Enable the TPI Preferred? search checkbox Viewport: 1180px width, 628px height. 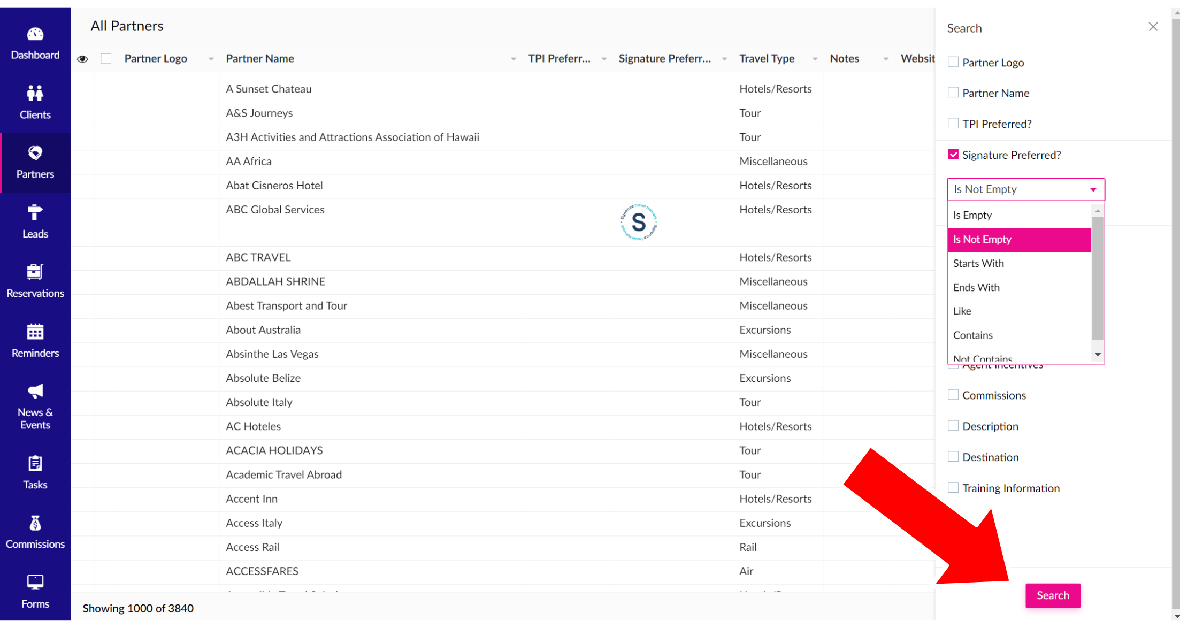pyautogui.click(x=953, y=124)
